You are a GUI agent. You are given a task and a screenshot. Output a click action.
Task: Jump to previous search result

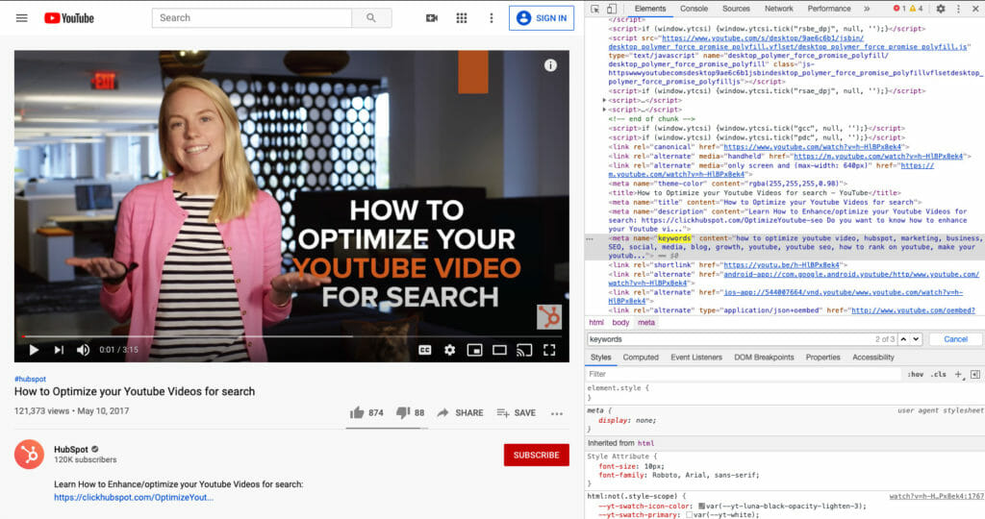903,339
